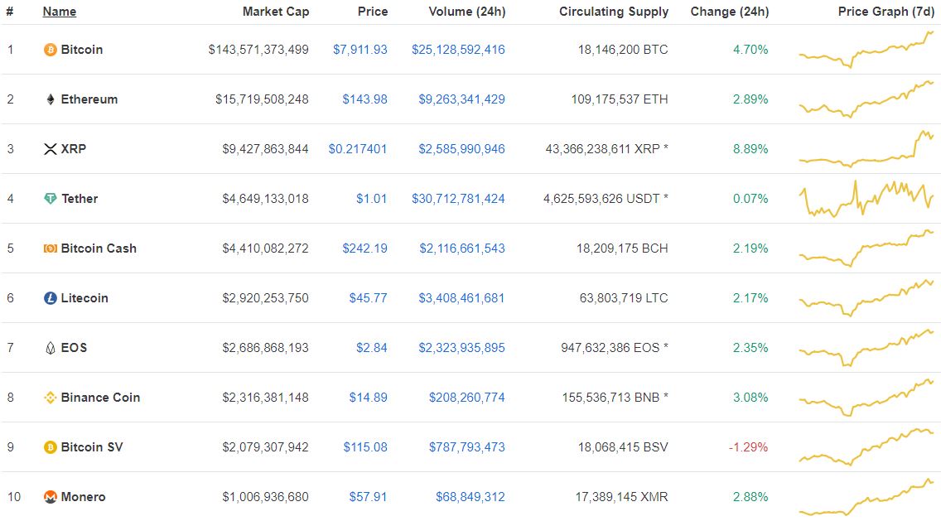Image resolution: width=941 pixels, height=521 pixels.
Task: Open Bitcoin price link $7,911.93
Action: 360,50
